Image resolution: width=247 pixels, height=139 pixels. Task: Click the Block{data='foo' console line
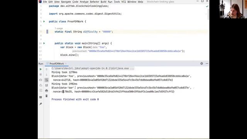pyautogui.click(x=122, y=76)
